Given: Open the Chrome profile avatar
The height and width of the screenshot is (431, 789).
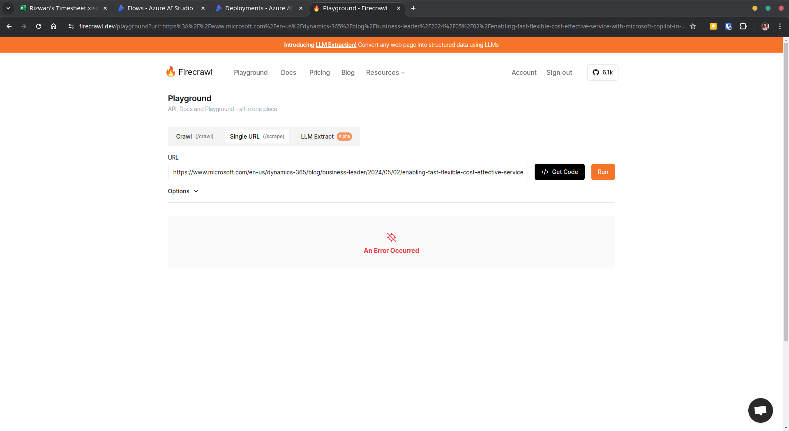Looking at the screenshot, I should pos(765,26).
